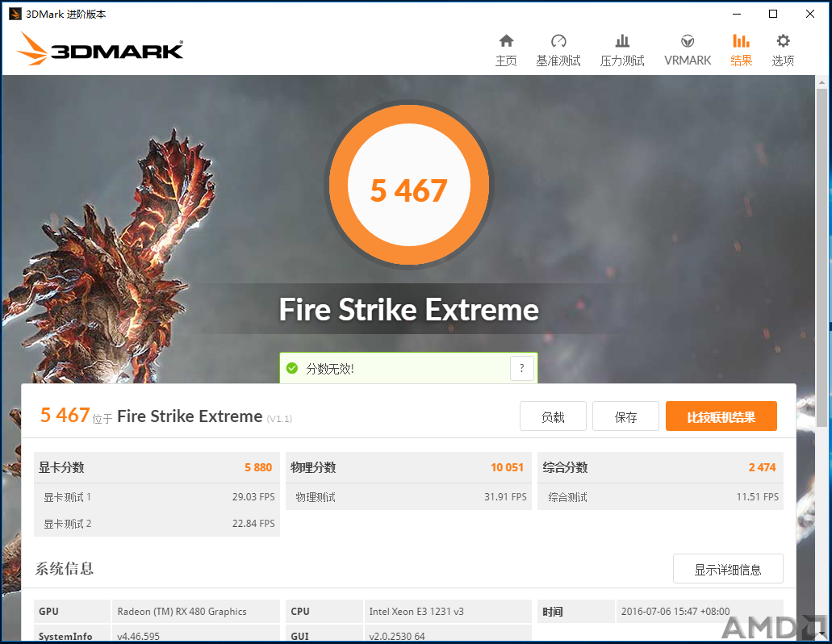The width and height of the screenshot is (832, 644).
Task: Click the 保存 button
Action: [625, 416]
